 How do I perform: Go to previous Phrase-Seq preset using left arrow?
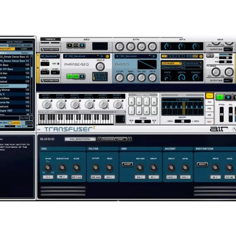pyautogui.click(x=66, y=57)
